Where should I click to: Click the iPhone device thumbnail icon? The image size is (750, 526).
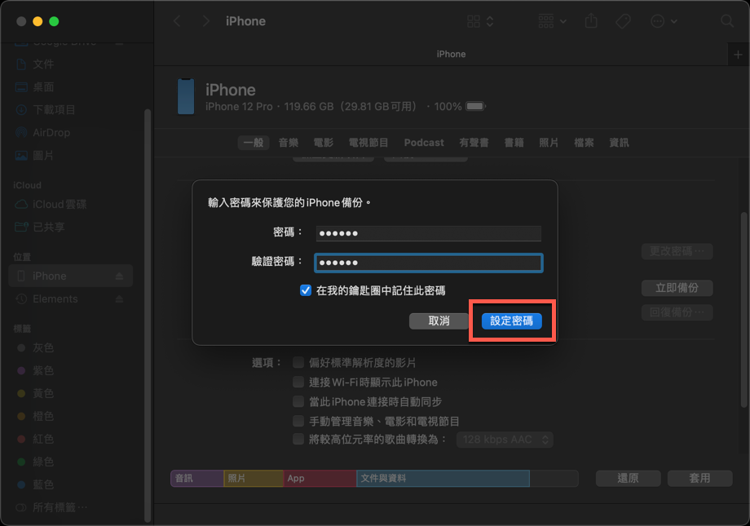pyautogui.click(x=186, y=97)
